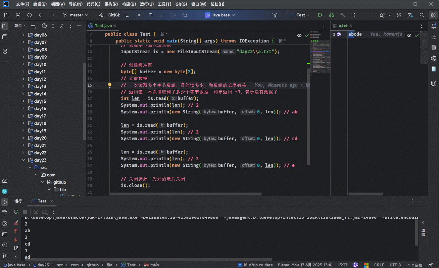This screenshot has height=268, width=439.
Task: Toggle eye icon in a.txt editor
Action: pyautogui.click(x=409, y=35)
